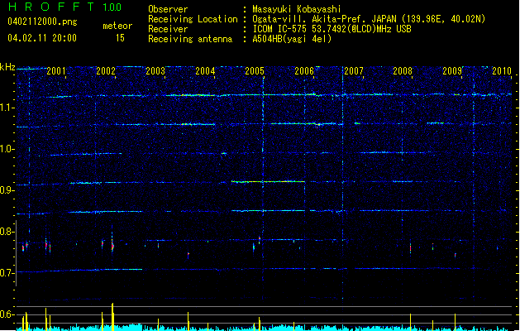Click the 2003 time marker
The width and height of the screenshot is (520, 331).
[155, 71]
